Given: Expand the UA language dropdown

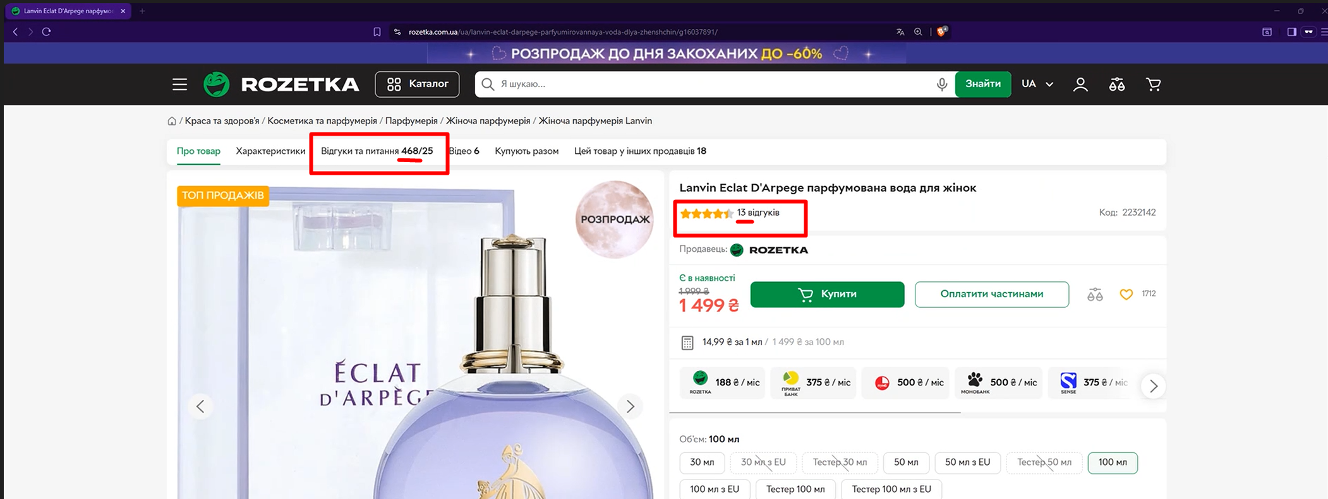Looking at the screenshot, I should coord(1037,84).
